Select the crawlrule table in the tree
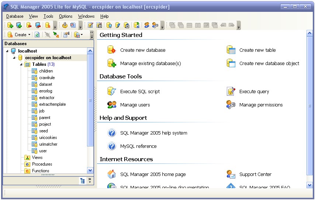Screen dimensions: 315x200 [47, 78]
